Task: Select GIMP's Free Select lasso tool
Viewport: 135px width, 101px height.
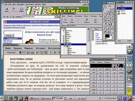Action: click(x=112, y=9)
